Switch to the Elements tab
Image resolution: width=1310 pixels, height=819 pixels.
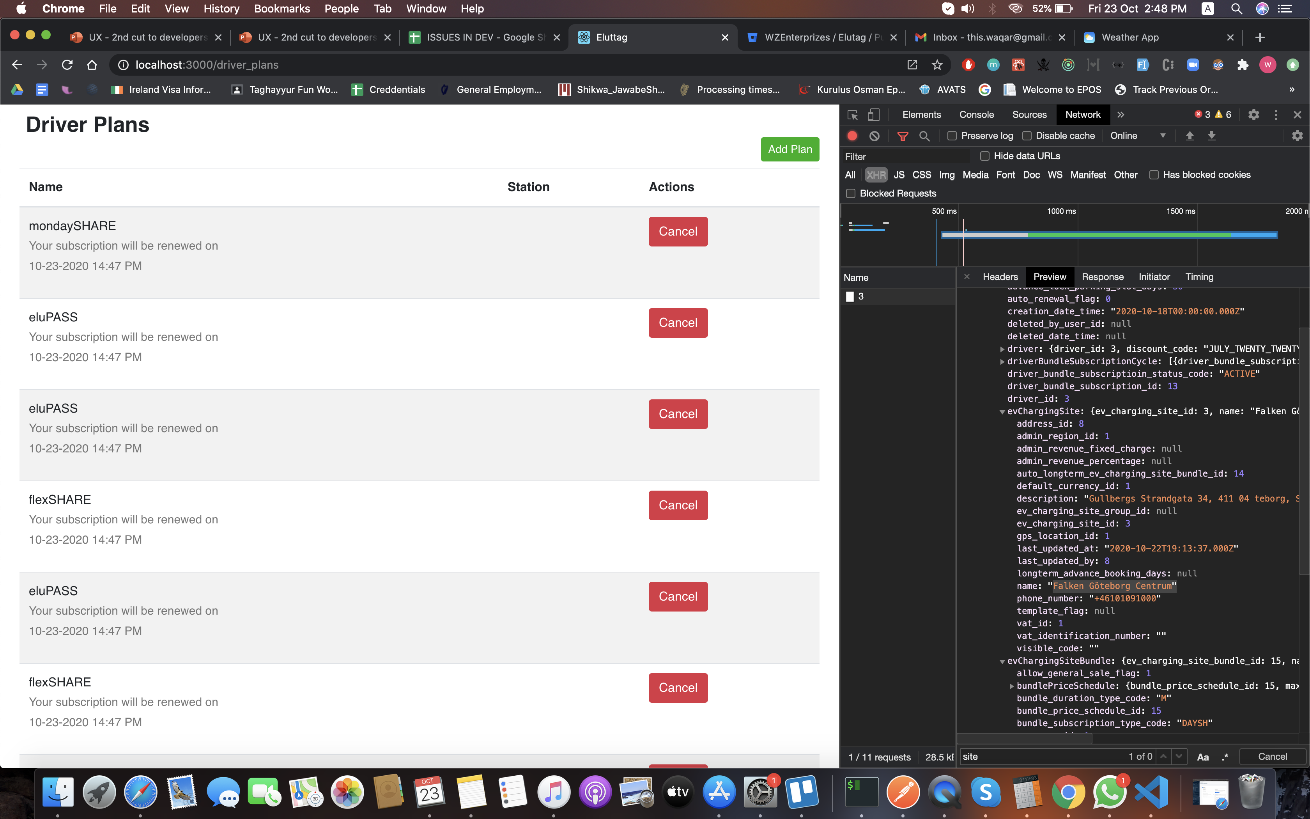tap(921, 115)
